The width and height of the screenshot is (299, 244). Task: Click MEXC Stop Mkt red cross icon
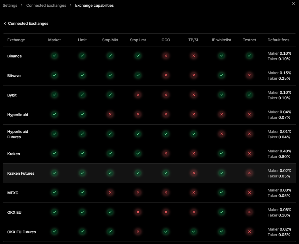point(110,192)
